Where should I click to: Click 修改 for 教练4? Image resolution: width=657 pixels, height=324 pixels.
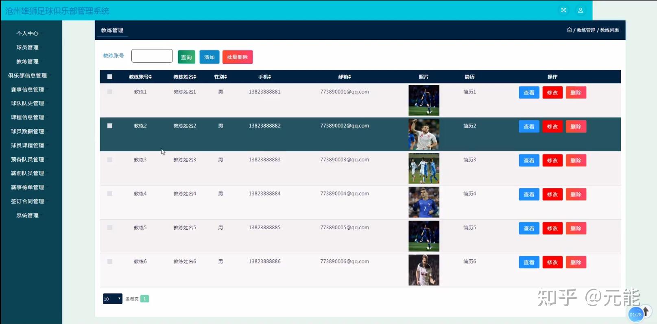click(x=552, y=194)
